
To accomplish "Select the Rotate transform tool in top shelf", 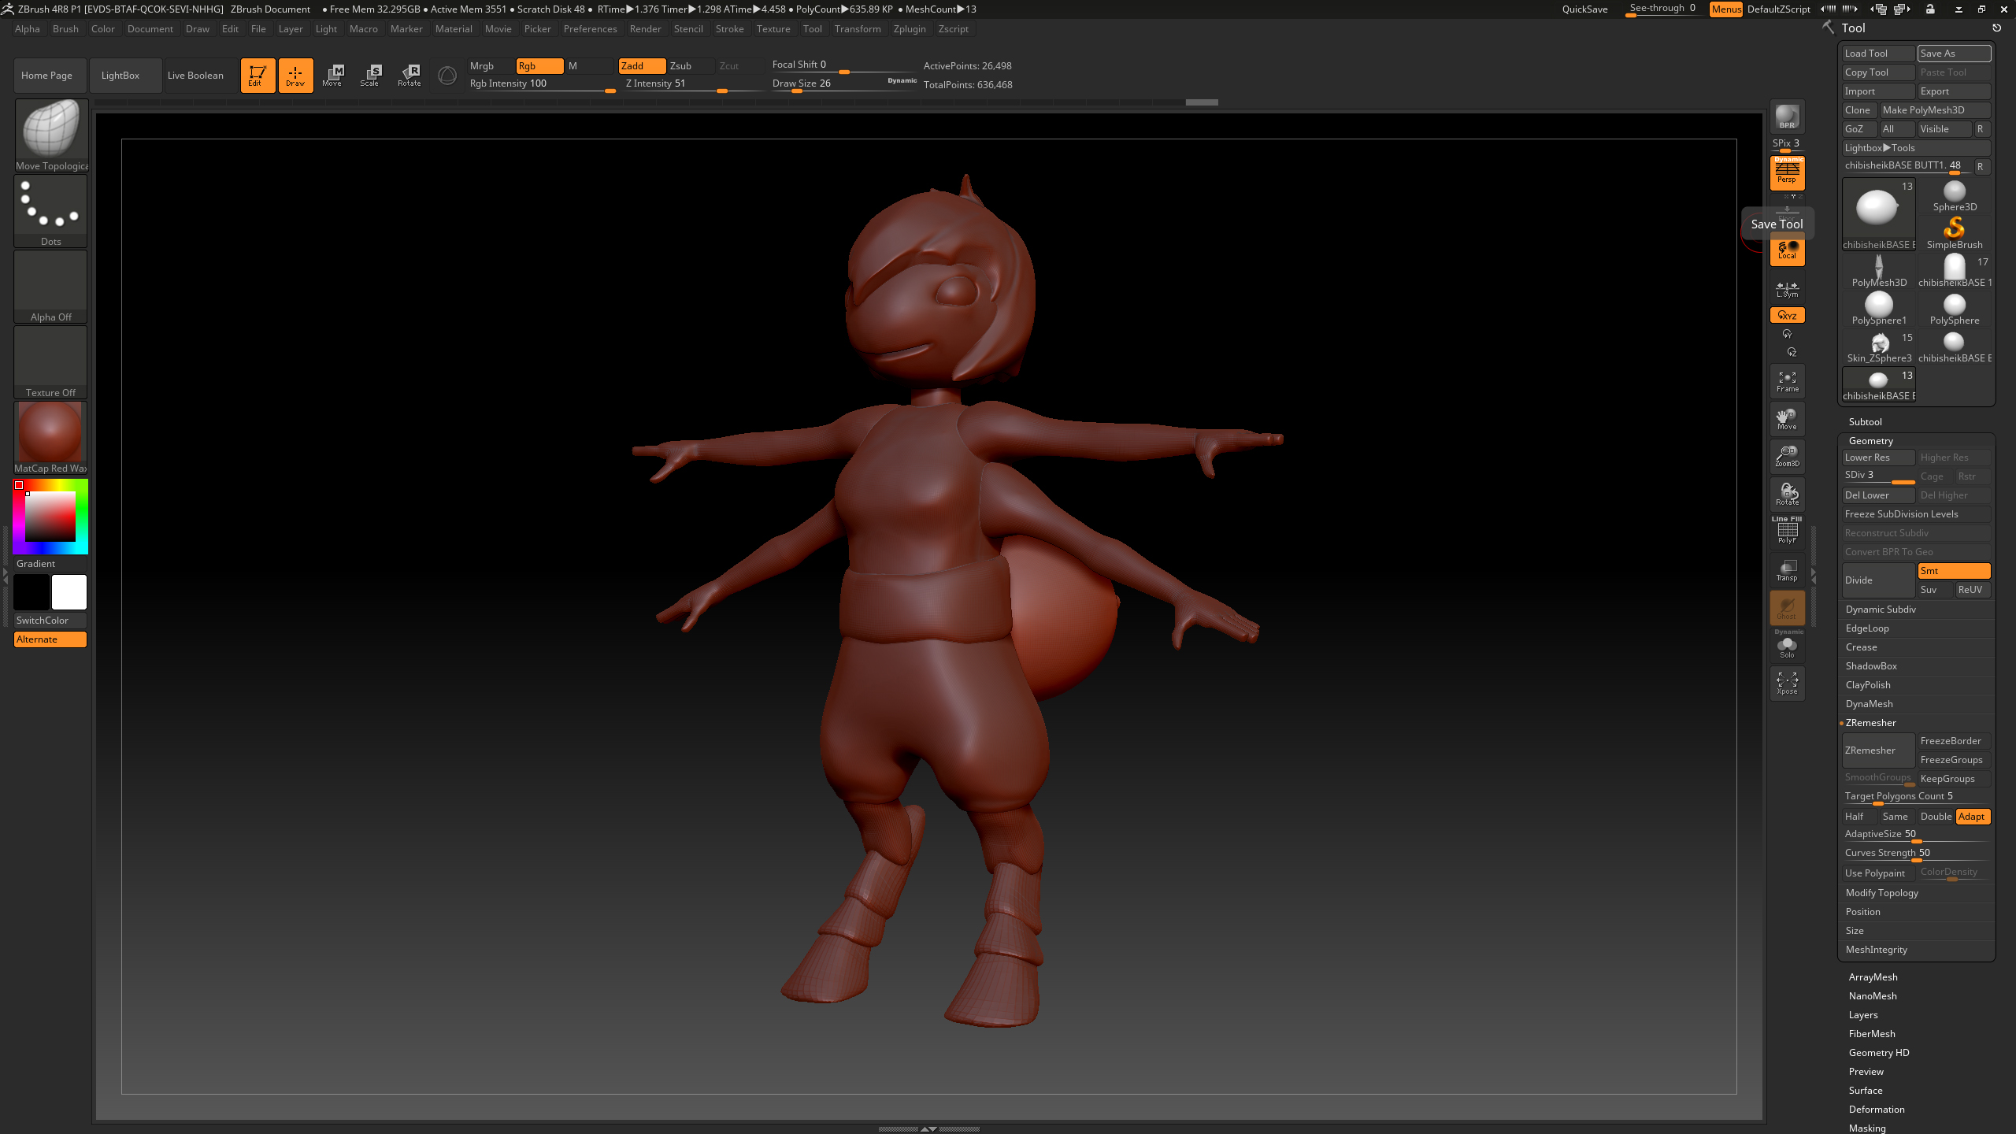I will [409, 76].
